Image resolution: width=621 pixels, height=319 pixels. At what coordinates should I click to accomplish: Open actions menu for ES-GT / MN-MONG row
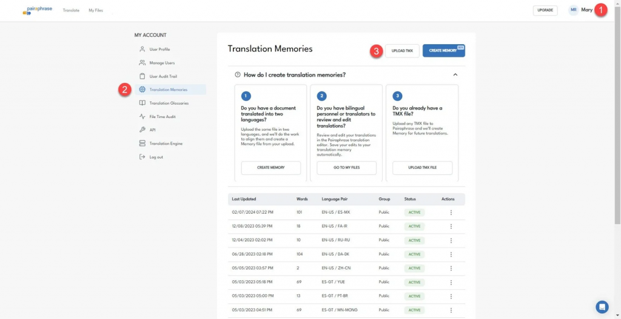point(451,310)
